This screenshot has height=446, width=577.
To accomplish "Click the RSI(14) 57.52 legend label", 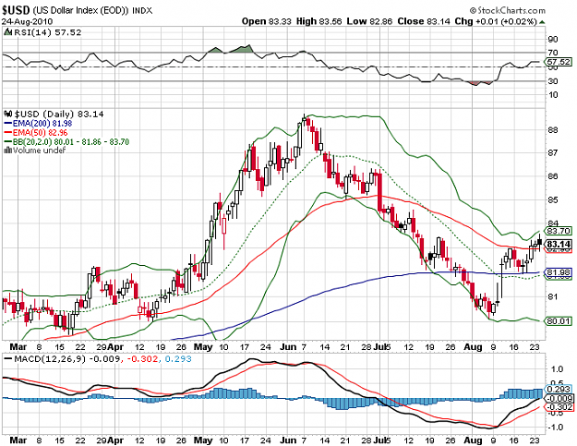I will point(47,32).
